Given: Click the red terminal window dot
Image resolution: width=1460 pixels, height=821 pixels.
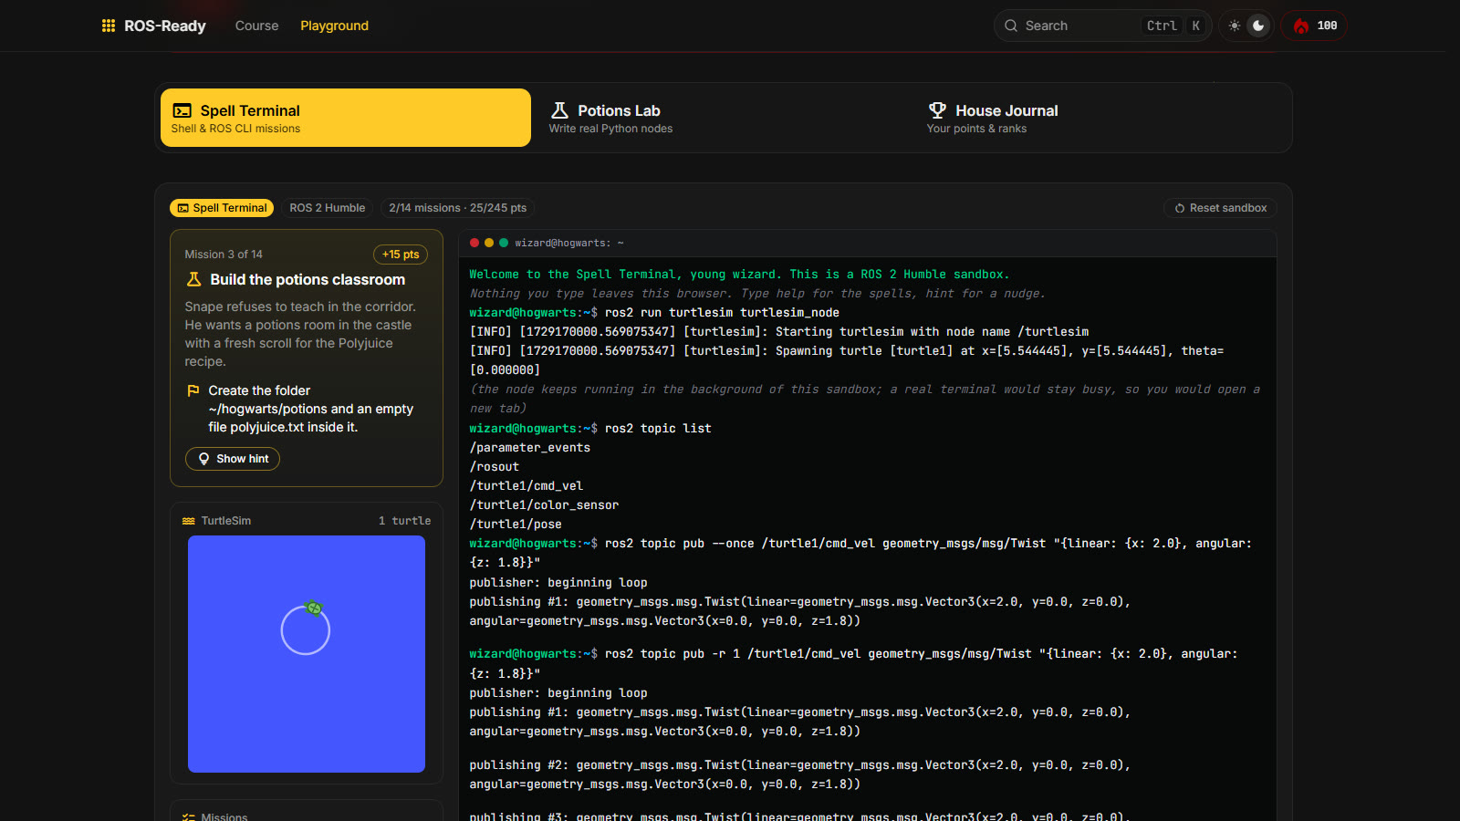Looking at the screenshot, I should pos(474,243).
